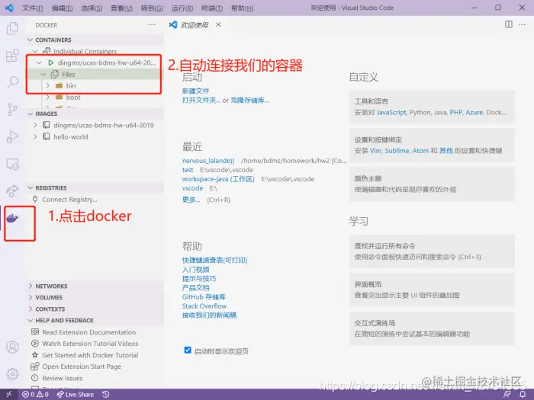
Task: Open the Explorer view in activity bar
Action: point(13,28)
